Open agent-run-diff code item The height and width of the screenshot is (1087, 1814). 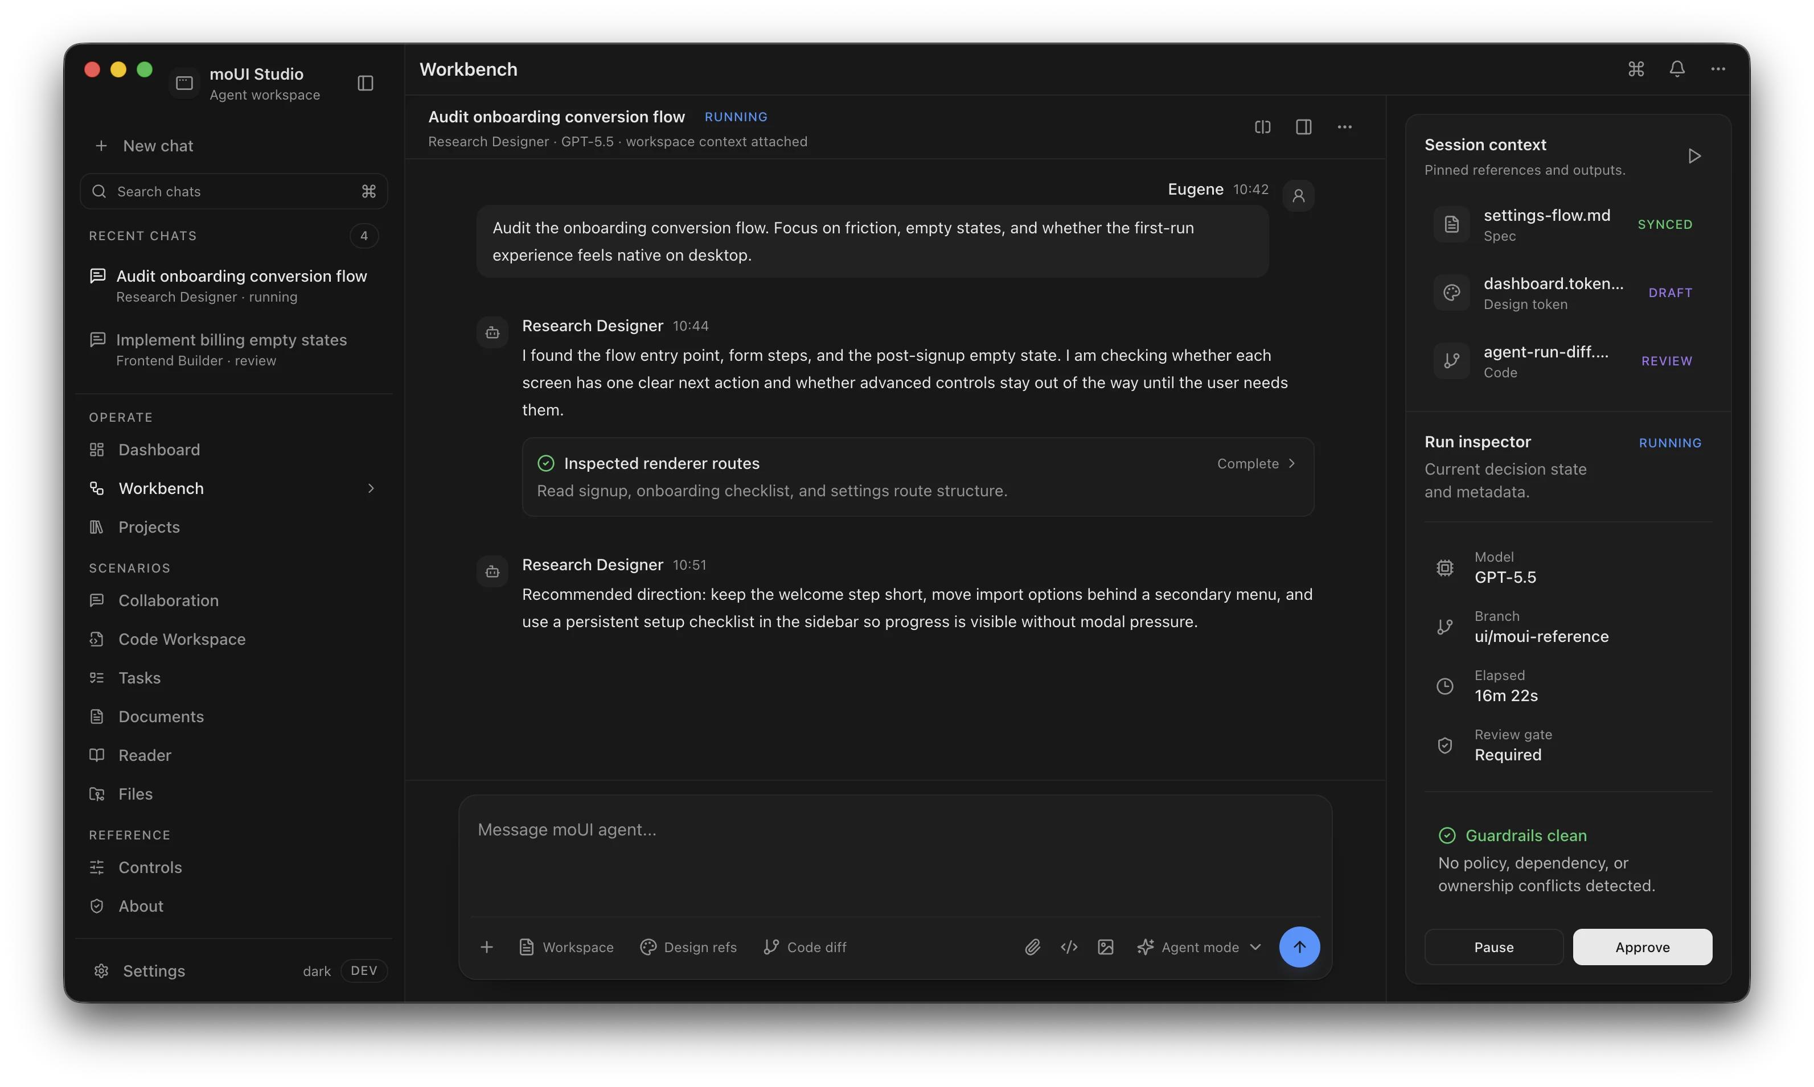click(1568, 360)
